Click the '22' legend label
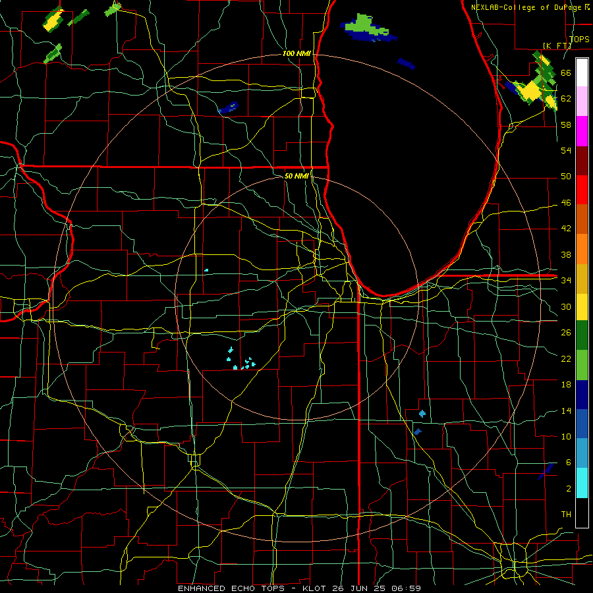The width and height of the screenshot is (593, 593). click(x=566, y=358)
